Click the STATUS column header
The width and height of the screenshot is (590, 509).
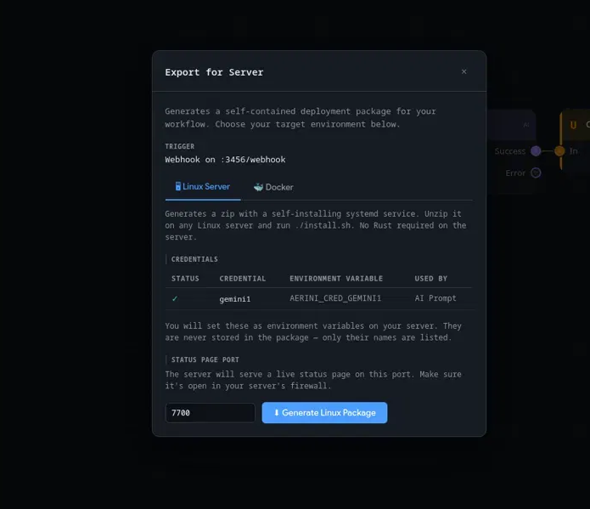[185, 279]
